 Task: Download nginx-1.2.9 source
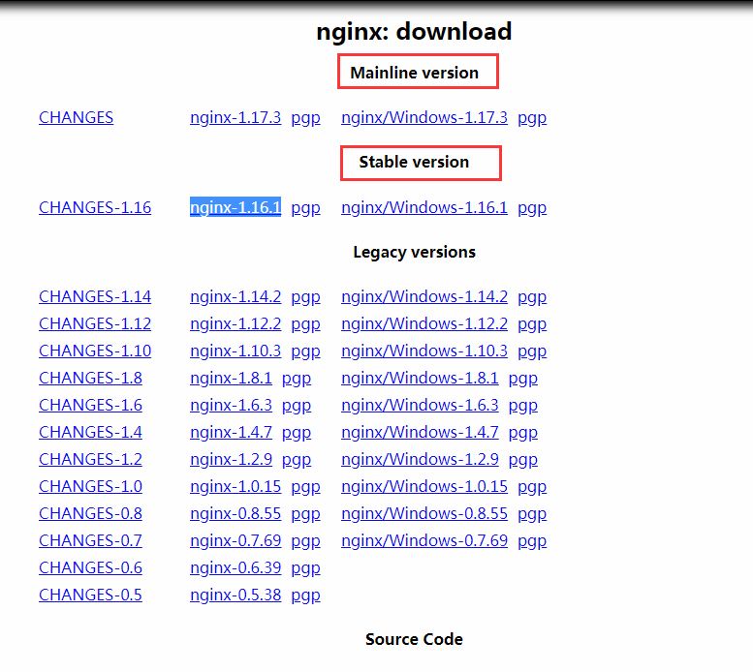pyautogui.click(x=231, y=460)
